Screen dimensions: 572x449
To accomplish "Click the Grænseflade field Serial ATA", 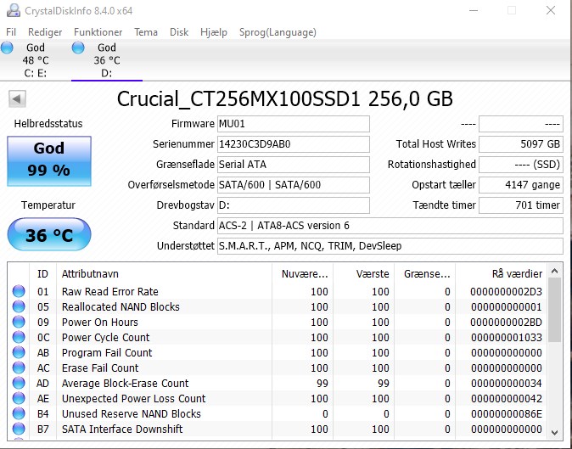I will point(294,165).
